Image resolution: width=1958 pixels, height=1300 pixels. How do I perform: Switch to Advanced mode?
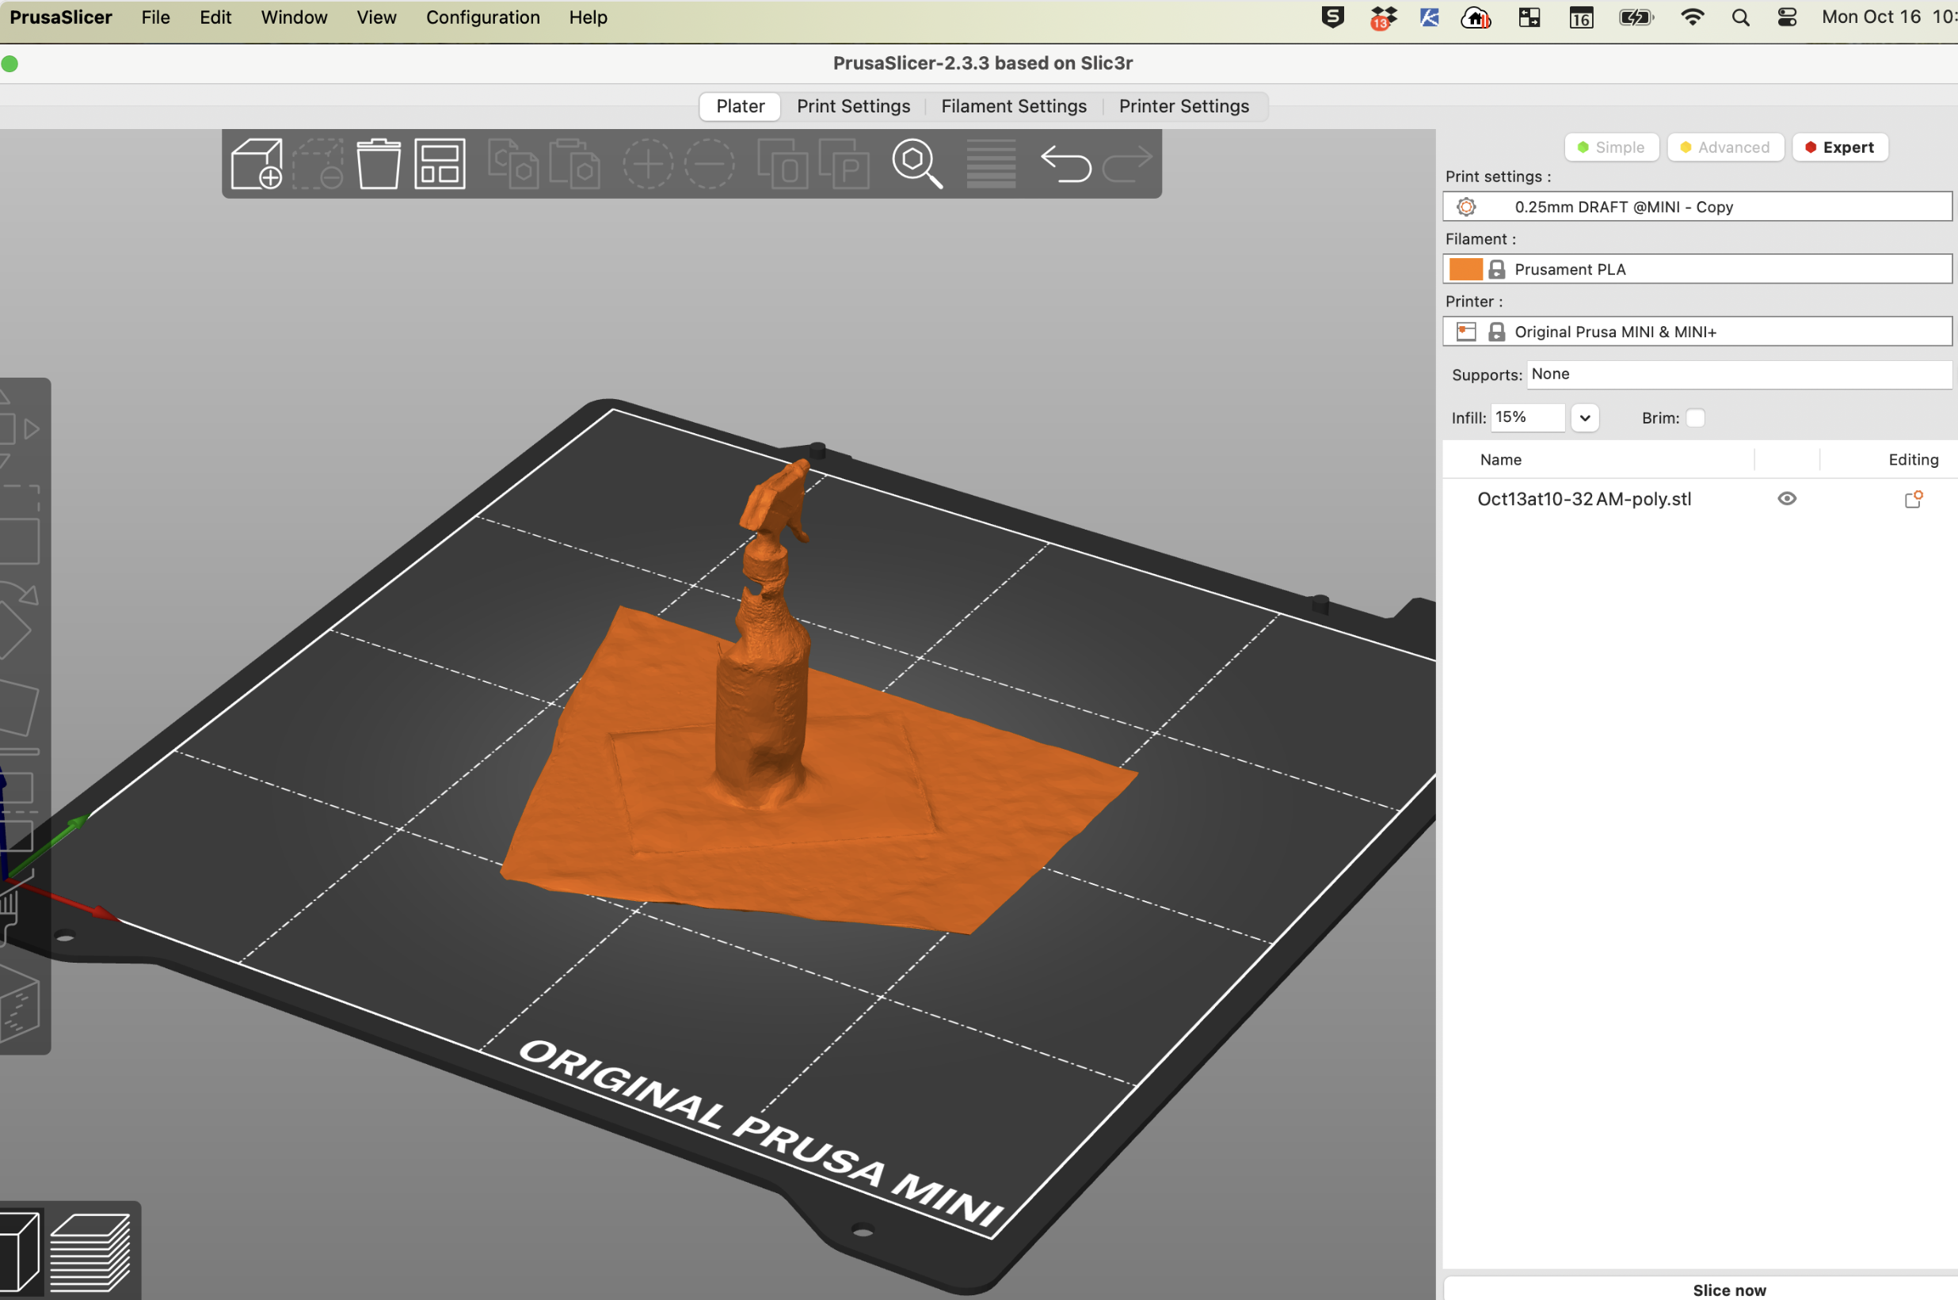pyautogui.click(x=1725, y=146)
